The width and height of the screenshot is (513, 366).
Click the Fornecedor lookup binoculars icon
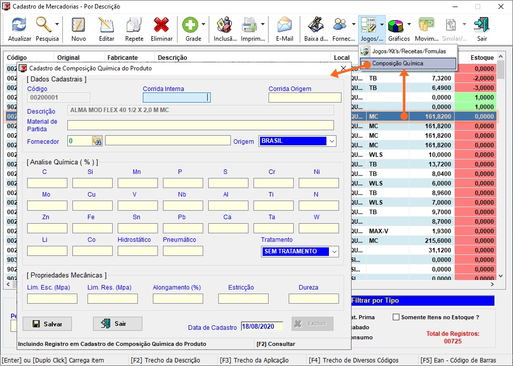click(97, 141)
